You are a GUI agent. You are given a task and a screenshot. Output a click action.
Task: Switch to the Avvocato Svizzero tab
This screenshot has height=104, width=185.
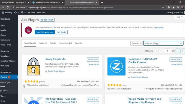48,2
